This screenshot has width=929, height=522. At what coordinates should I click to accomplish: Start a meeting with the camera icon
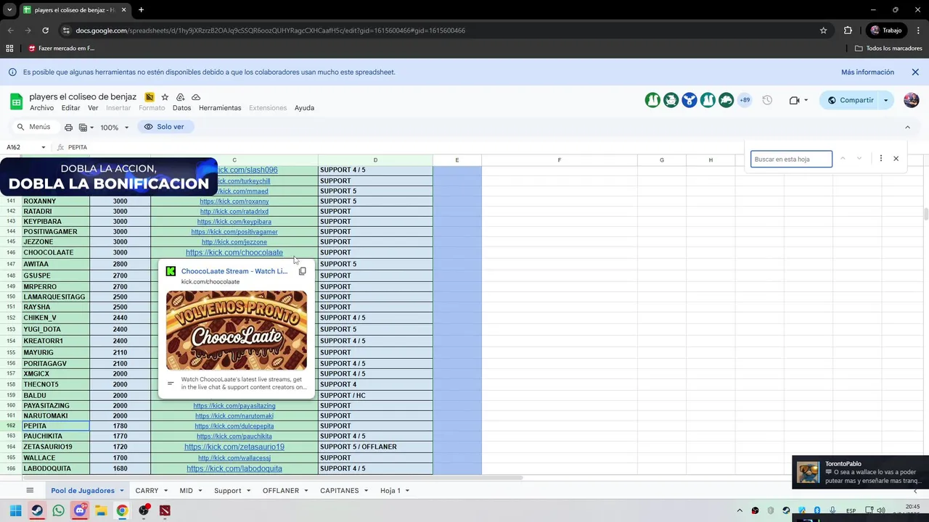794,100
